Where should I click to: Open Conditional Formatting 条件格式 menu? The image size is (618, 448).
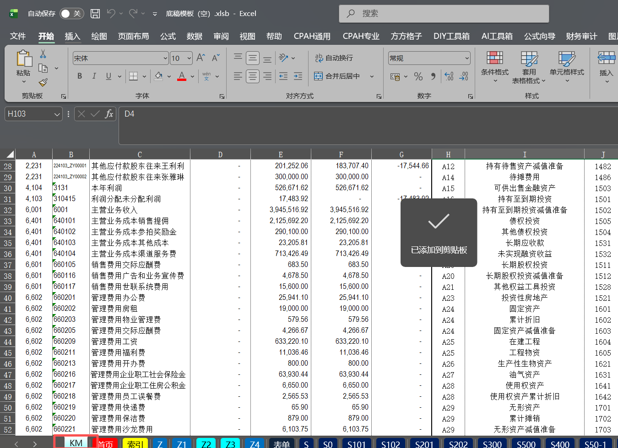point(495,67)
